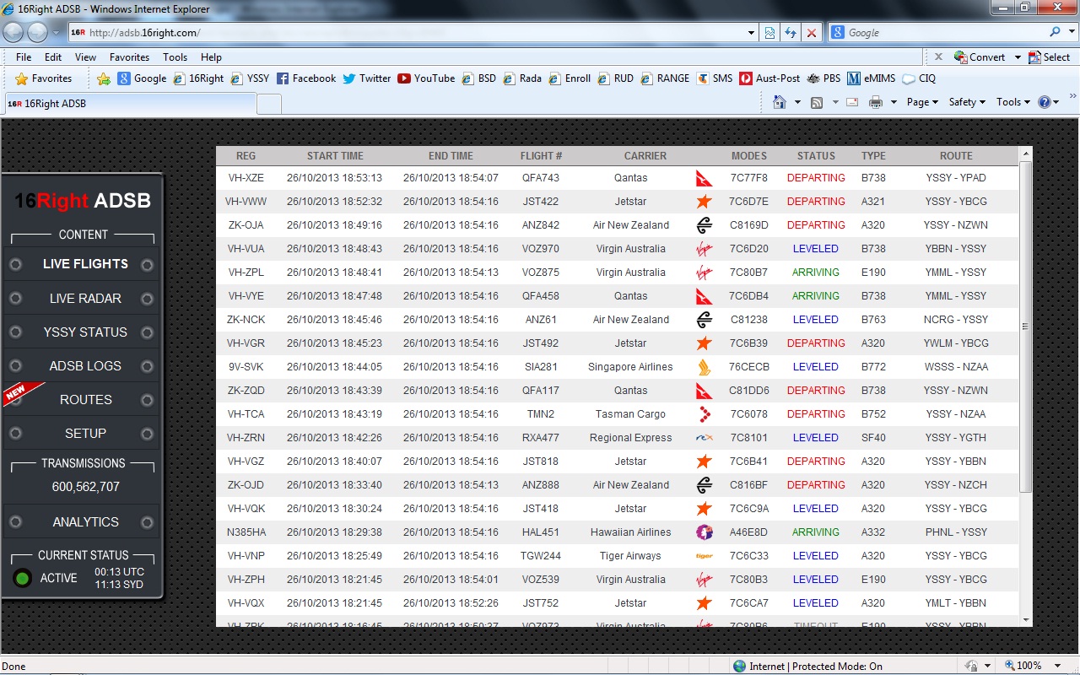Open the Print button dropdown arrow
The image size is (1080, 675).
coord(893,102)
